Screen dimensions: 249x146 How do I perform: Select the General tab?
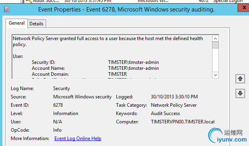coord(17,23)
